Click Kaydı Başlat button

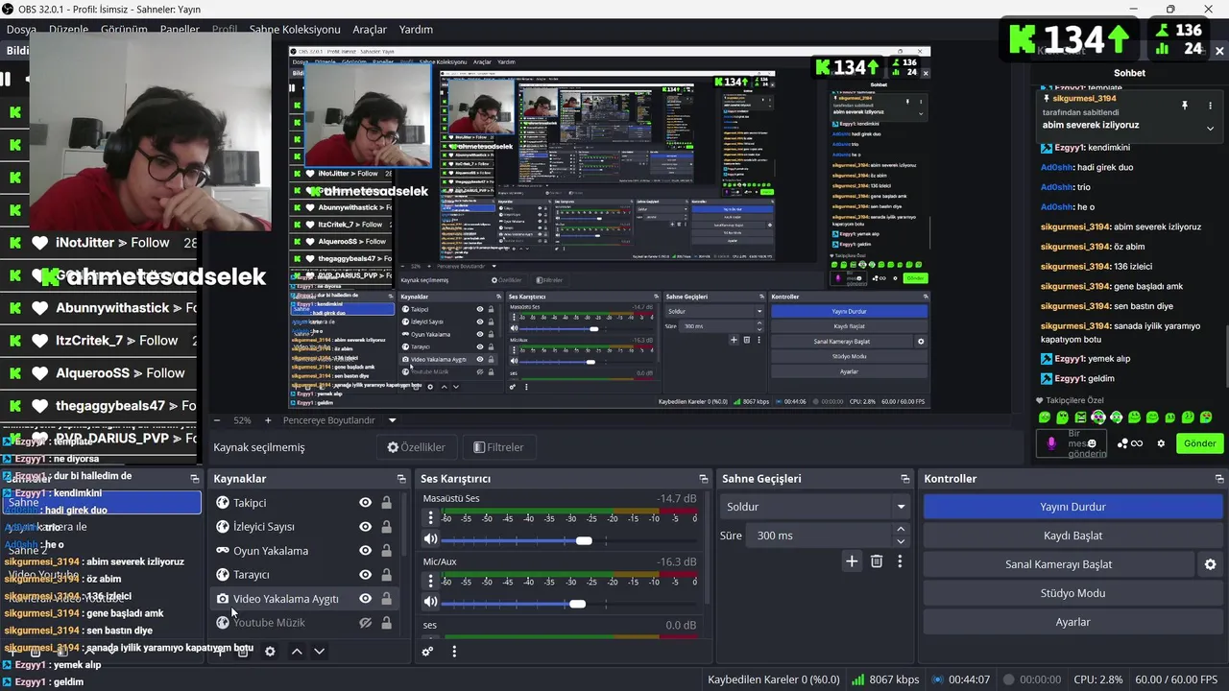pyautogui.click(x=1072, y=536)
